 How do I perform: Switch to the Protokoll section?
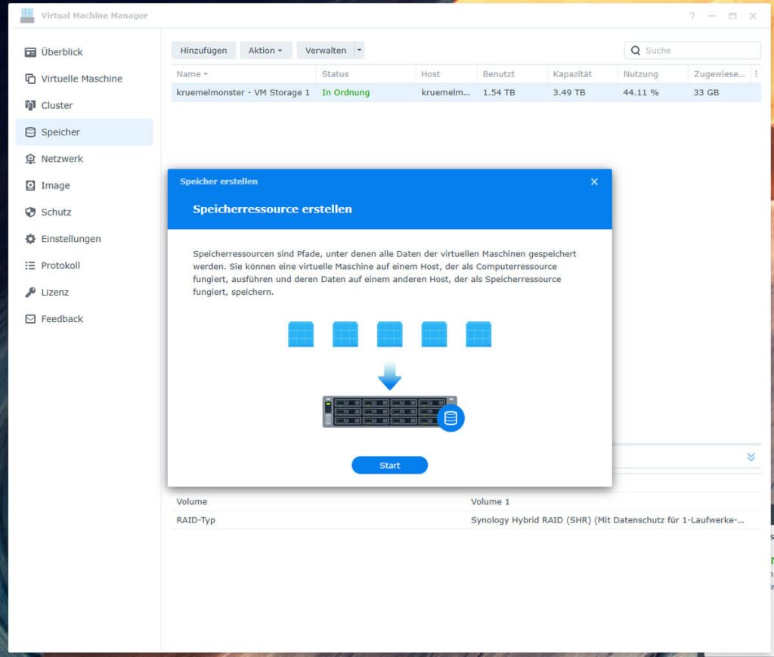(60, 265)
